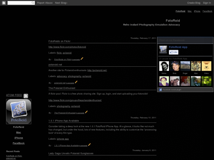This screenshot has height=160, width=214.
Task: Click pencil edit icon for FotoRoids on Flickr post
Action: (x=82, y=58)
